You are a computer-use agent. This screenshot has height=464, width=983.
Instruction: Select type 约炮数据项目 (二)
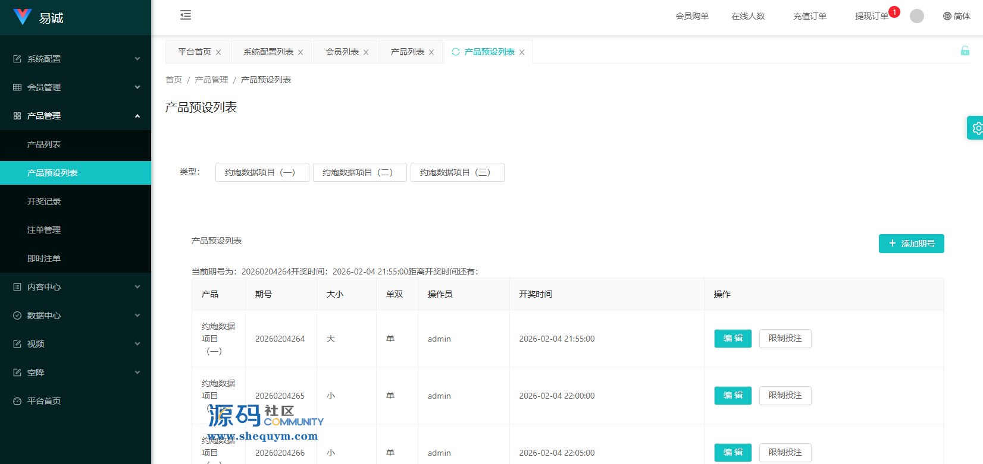pyautogui.click(x=359, y=172)
